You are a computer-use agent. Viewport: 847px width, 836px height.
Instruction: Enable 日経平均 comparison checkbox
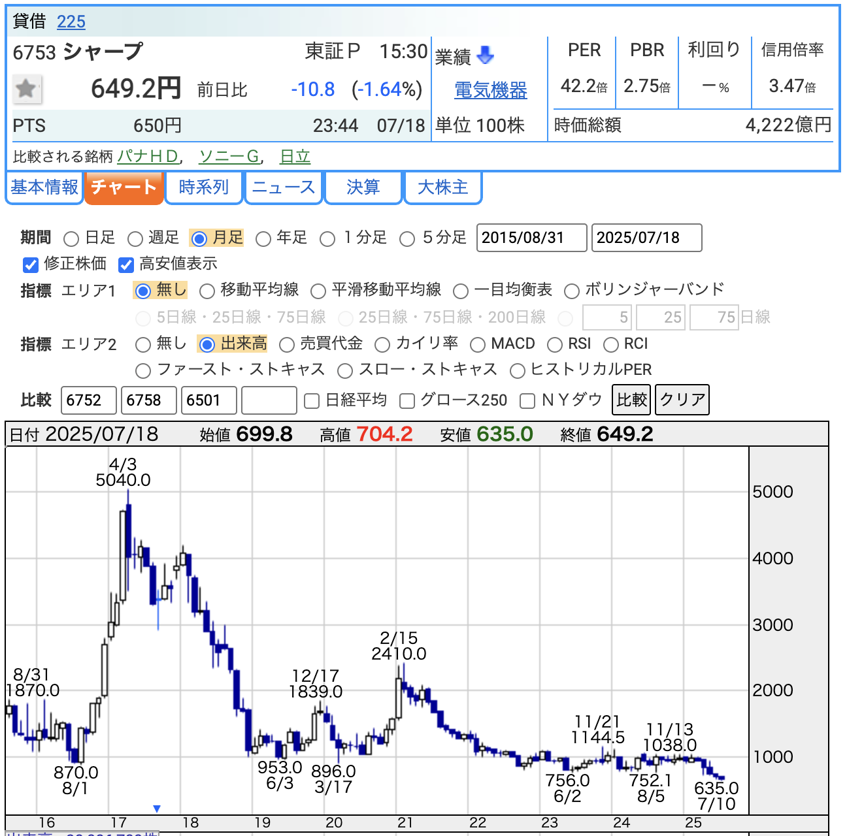tap(312, 400)
